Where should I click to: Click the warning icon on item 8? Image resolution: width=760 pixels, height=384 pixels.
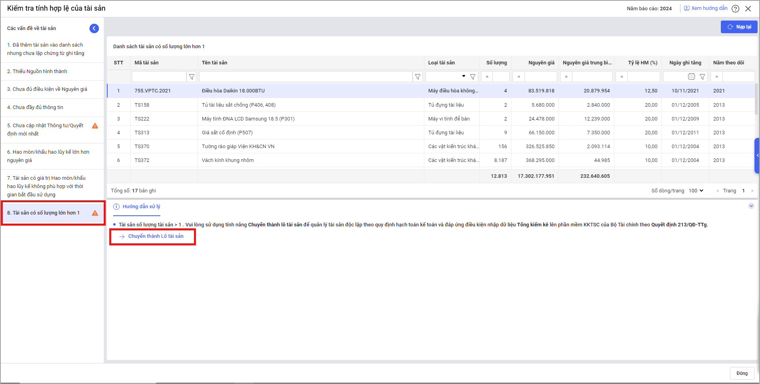[95, 213]
